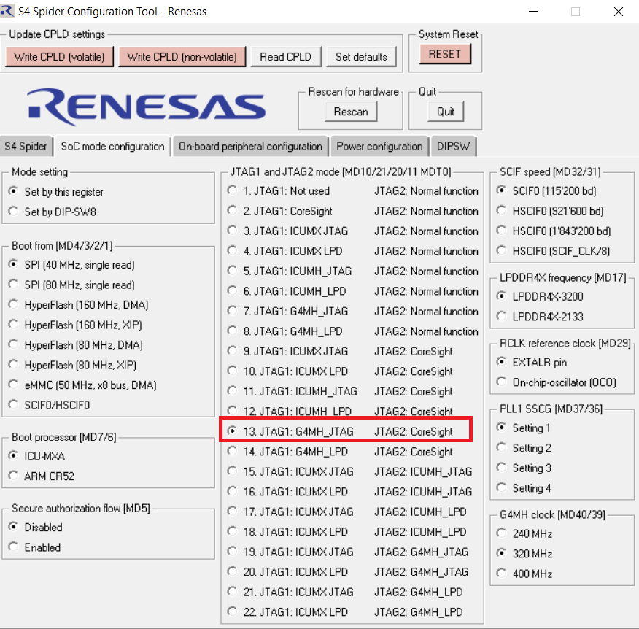Select Set by DIP-SW8 mode setting

(x=13, y=212)
